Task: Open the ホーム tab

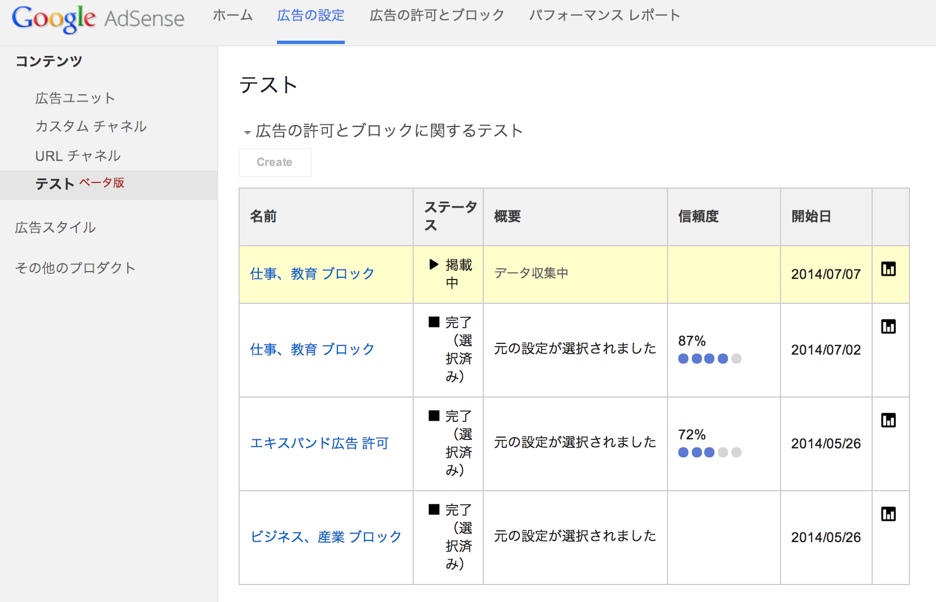Action: tap(232, 16)
